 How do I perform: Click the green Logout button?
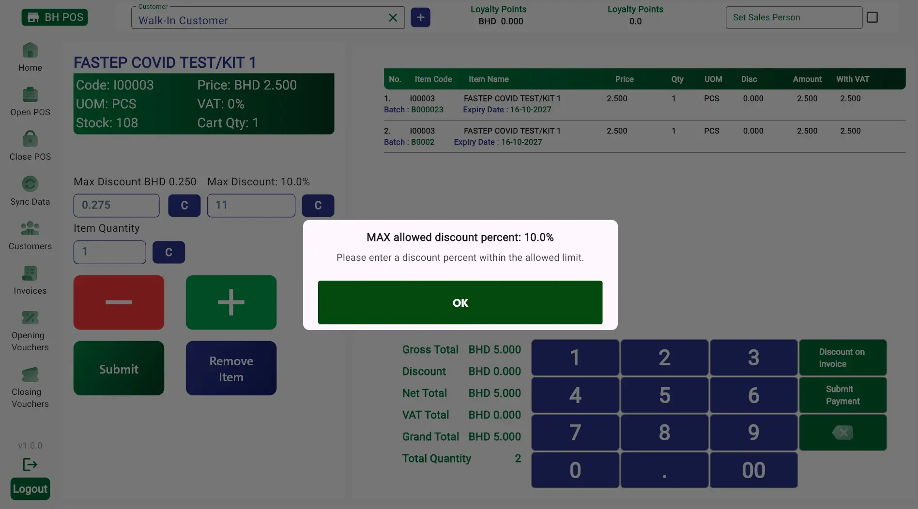[30, 489]
